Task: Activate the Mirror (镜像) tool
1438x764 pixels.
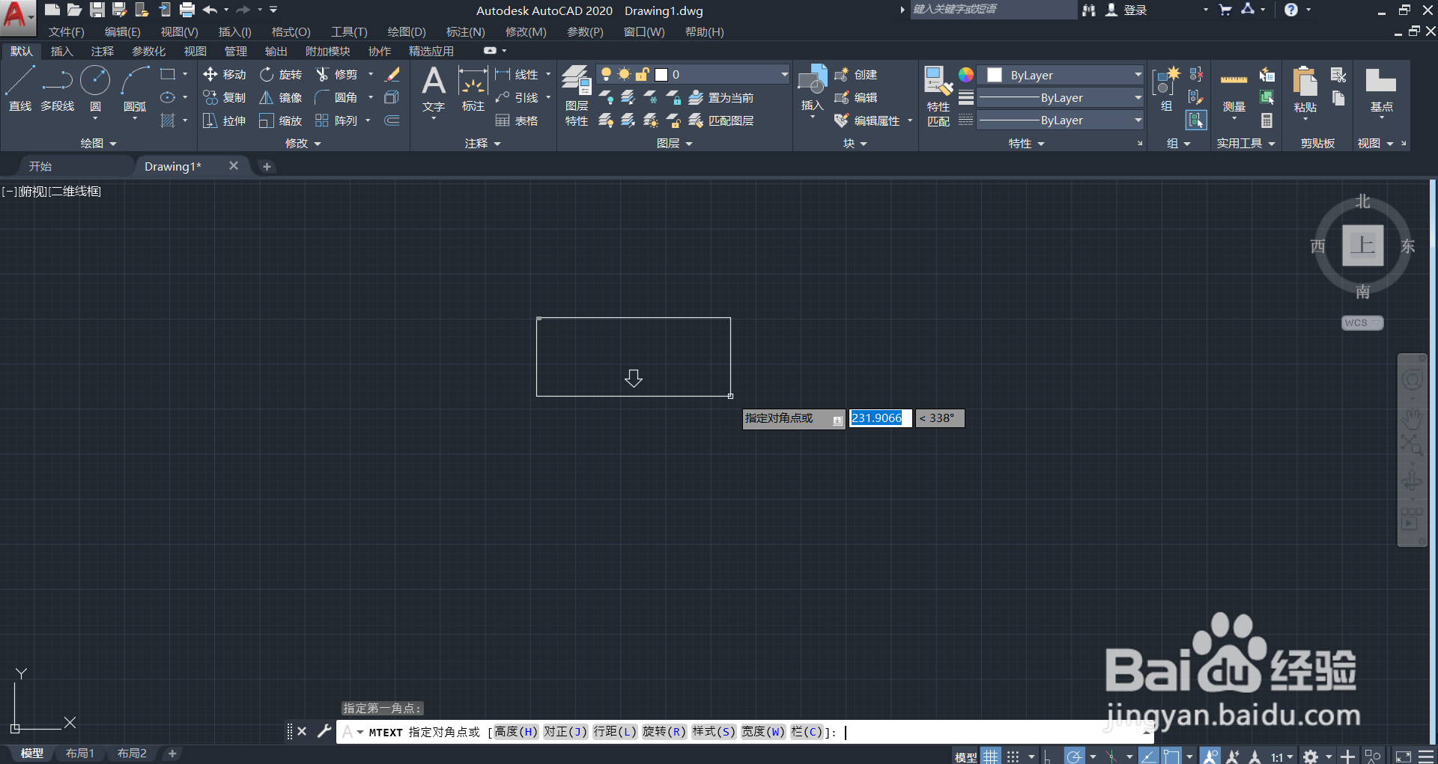Action: pyautogui.click(x=281, y=97)
